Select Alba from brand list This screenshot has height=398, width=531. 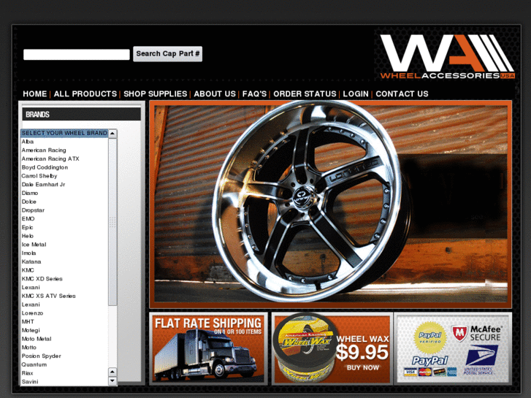click(64, 142)
